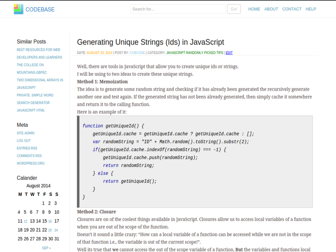Click the 'August 2014' calendar caption

pos(38,186)
